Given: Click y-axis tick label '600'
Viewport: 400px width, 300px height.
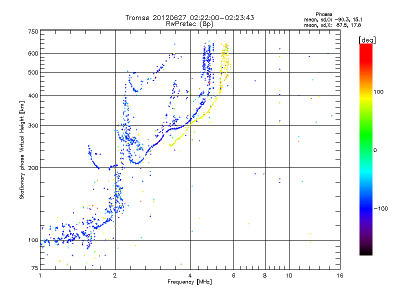Looking at the screenshot, I should point(33,53).
